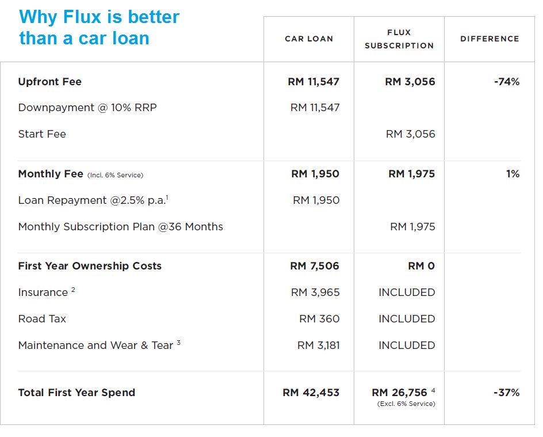The image size is (543, 437).
Task: Select the CAR LOAN column header
Action: click(x=309, y=39)
